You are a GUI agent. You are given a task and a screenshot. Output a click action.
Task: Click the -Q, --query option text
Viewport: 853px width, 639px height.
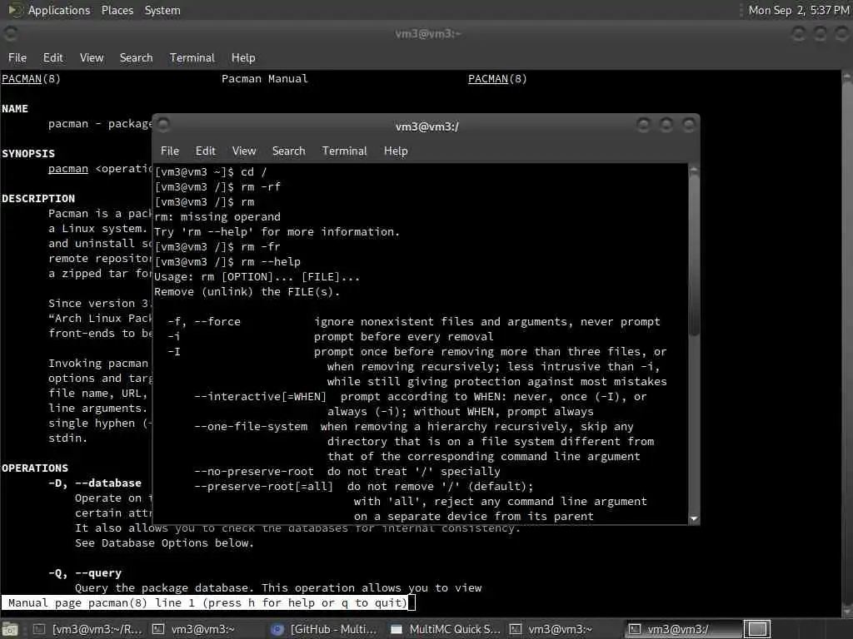tap(85, 572)
